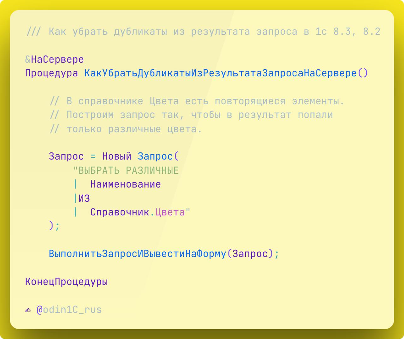Select the ВЫБРАТЬ РАЗЛИЧНЫЕ query text
The image size is (404, 339).
tap(126, 171)
